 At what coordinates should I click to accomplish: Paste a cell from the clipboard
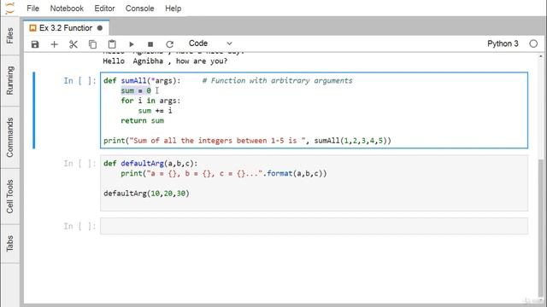112,44
